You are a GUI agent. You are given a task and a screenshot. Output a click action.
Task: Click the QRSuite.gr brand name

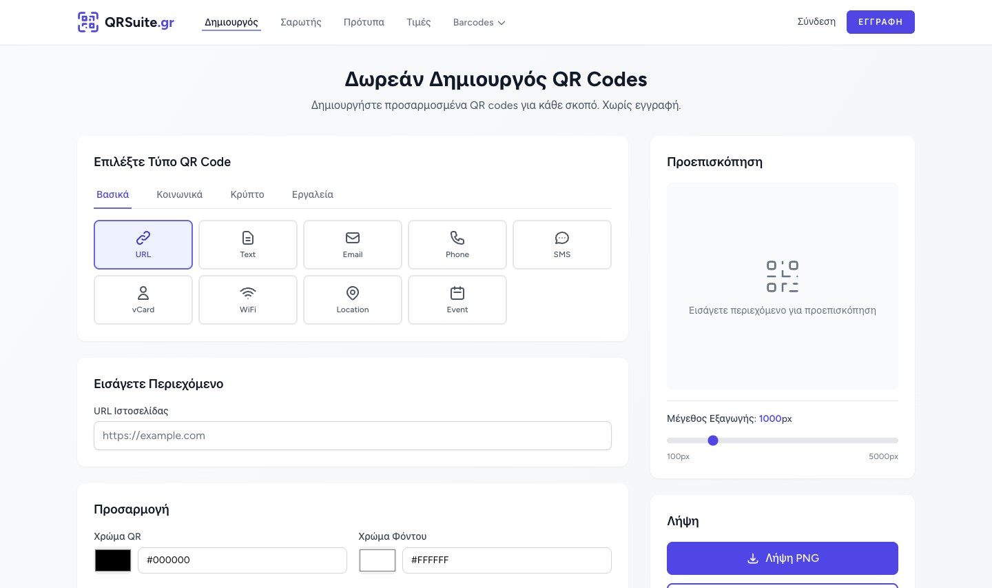pyautogui.click(x=140, y=22)
